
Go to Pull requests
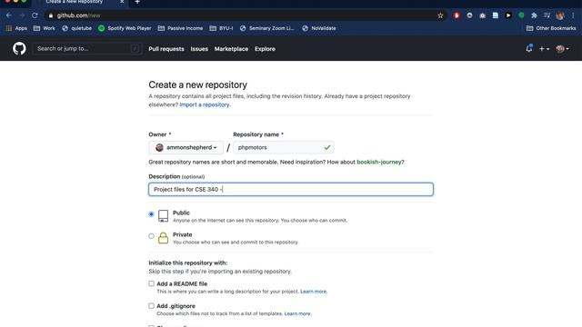[x=166, y=49]
